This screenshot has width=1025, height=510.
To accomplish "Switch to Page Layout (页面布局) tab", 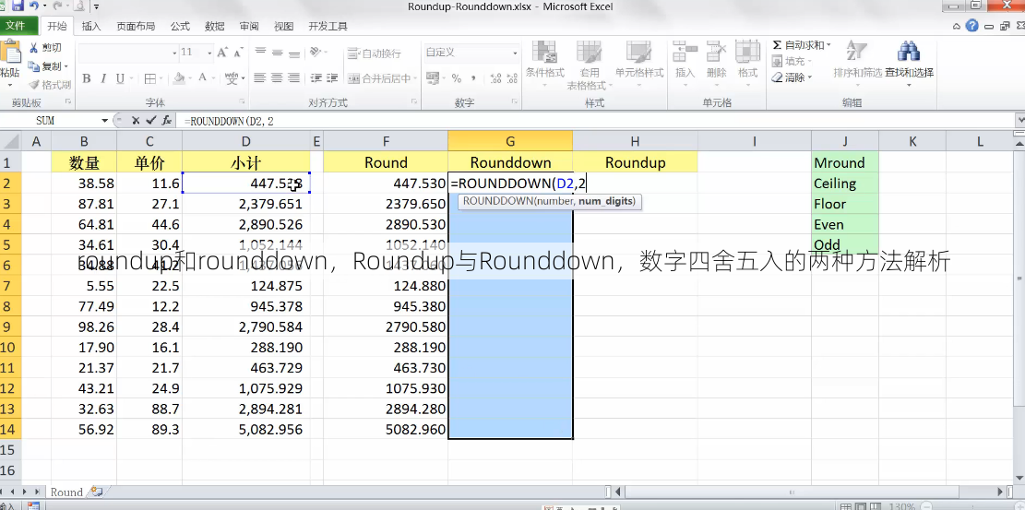I will [x=136, y=27].
